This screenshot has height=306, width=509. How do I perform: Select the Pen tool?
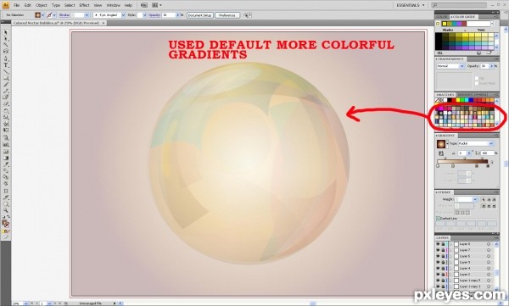pos(6,59)
